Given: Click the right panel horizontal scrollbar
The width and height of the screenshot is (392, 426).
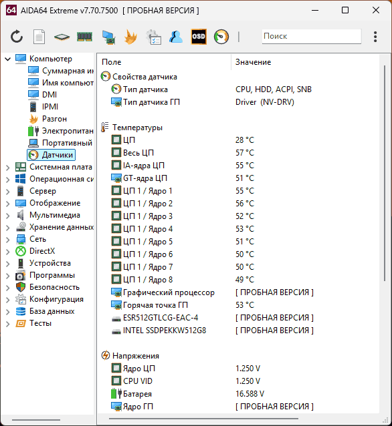Looking at the screenshot, I should (203, 419).
